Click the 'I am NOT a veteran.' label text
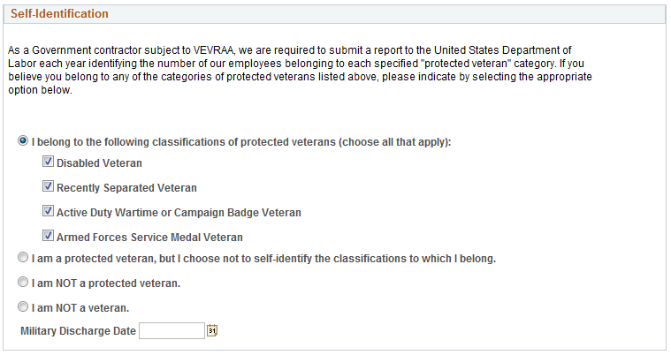Image resolution: width=671 pixels, height=355 pixels. 80,308
